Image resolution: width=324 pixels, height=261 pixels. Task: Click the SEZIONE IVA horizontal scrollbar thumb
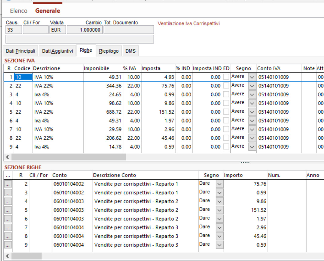[x=69, y=157]
